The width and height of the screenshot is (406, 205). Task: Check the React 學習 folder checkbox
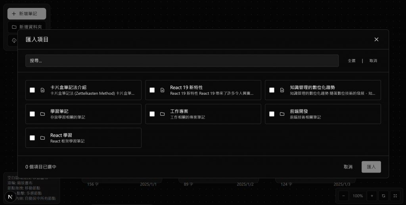(32, 138)
